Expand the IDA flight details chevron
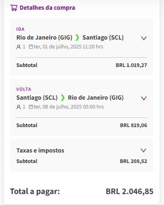The image size is (164, 205). tap(144, 38)
